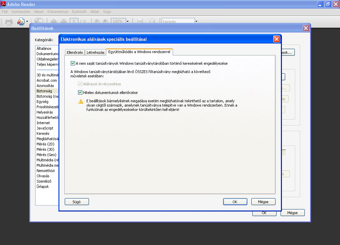
Task: Open the Súgó menu in menu bar
Action: point(107,12)
